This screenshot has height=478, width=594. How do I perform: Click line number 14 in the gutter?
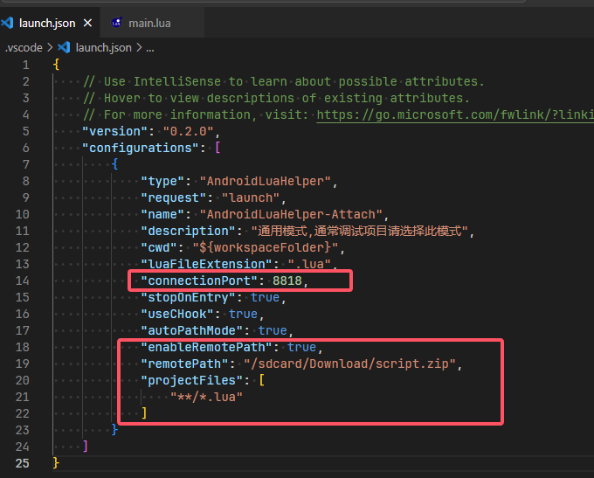[x=23, y=281]
